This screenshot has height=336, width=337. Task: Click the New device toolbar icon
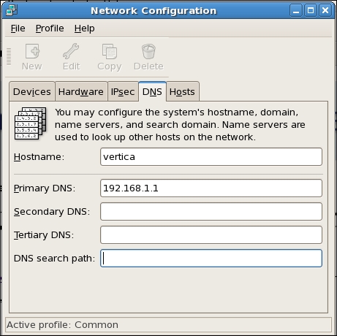click(x=32, y=51)
